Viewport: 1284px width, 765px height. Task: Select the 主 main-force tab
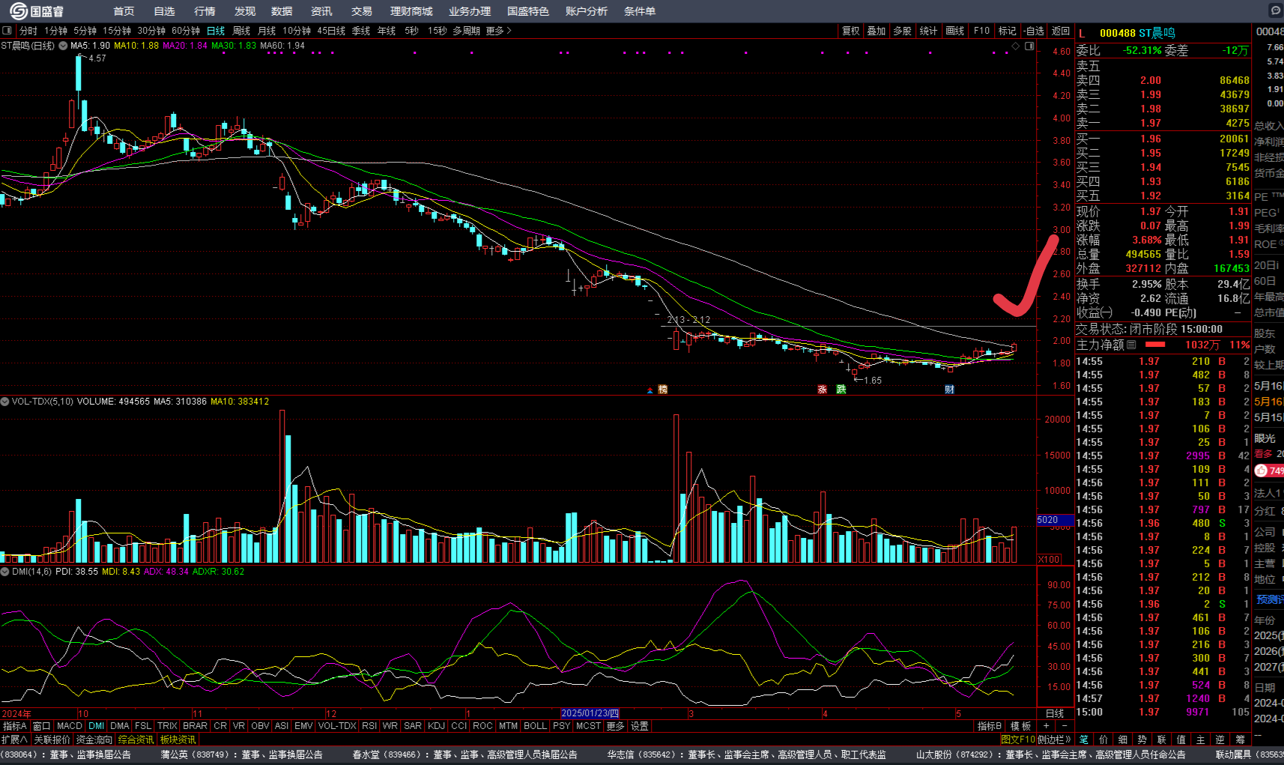(1200, 740)
